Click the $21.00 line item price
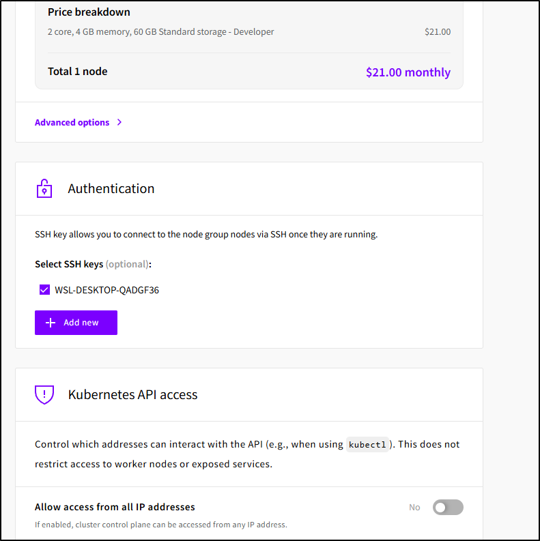Screen dimensions: 540x541 (x=437, y=32)
